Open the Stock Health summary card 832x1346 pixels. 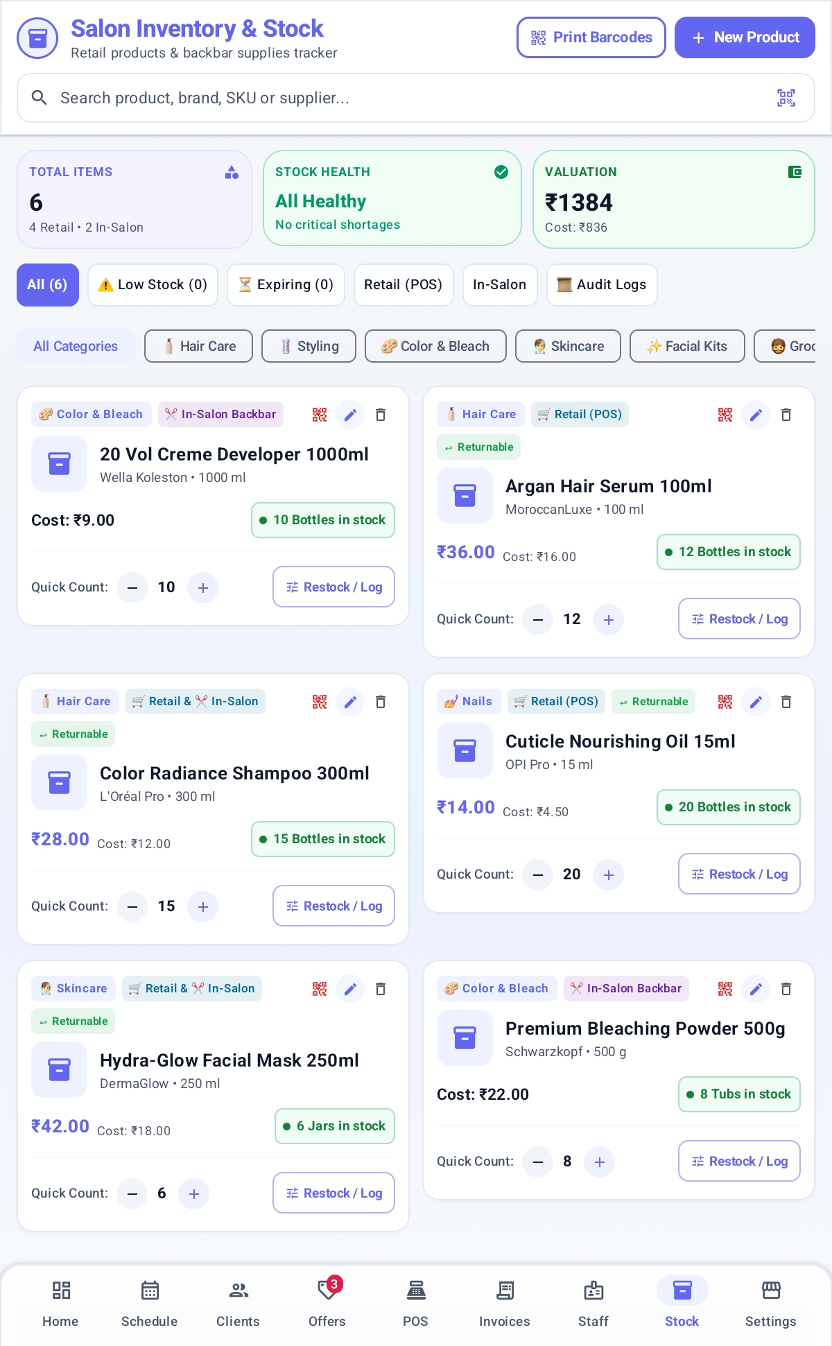392,198
